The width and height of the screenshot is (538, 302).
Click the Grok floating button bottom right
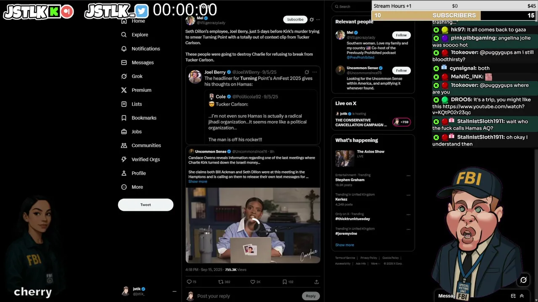[x=523, y=280]
